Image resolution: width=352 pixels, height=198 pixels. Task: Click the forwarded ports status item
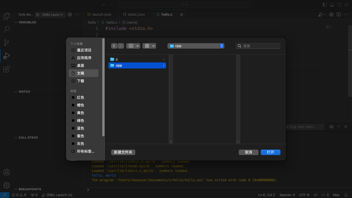pos(34,195)
